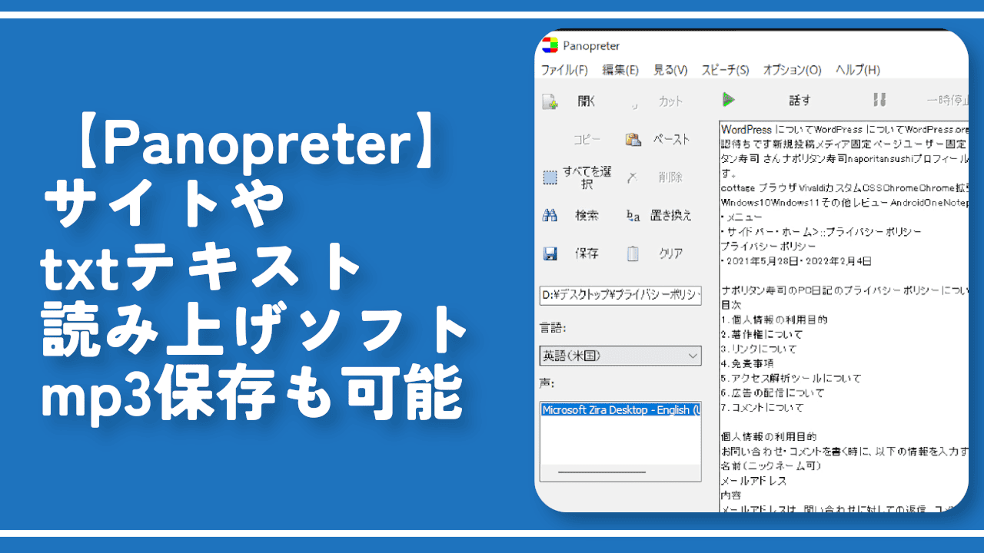Click the コピー button
The height and width of the screenshot is (553, 984).
[587, 140]
